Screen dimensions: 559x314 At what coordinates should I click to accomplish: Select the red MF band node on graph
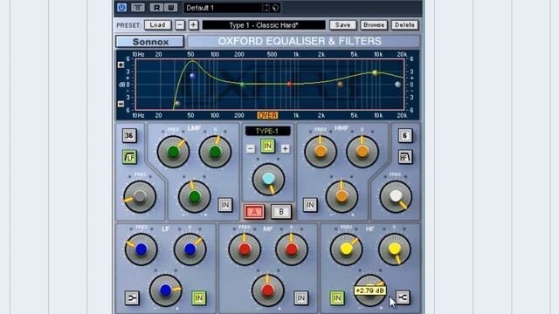click(289, 85)
